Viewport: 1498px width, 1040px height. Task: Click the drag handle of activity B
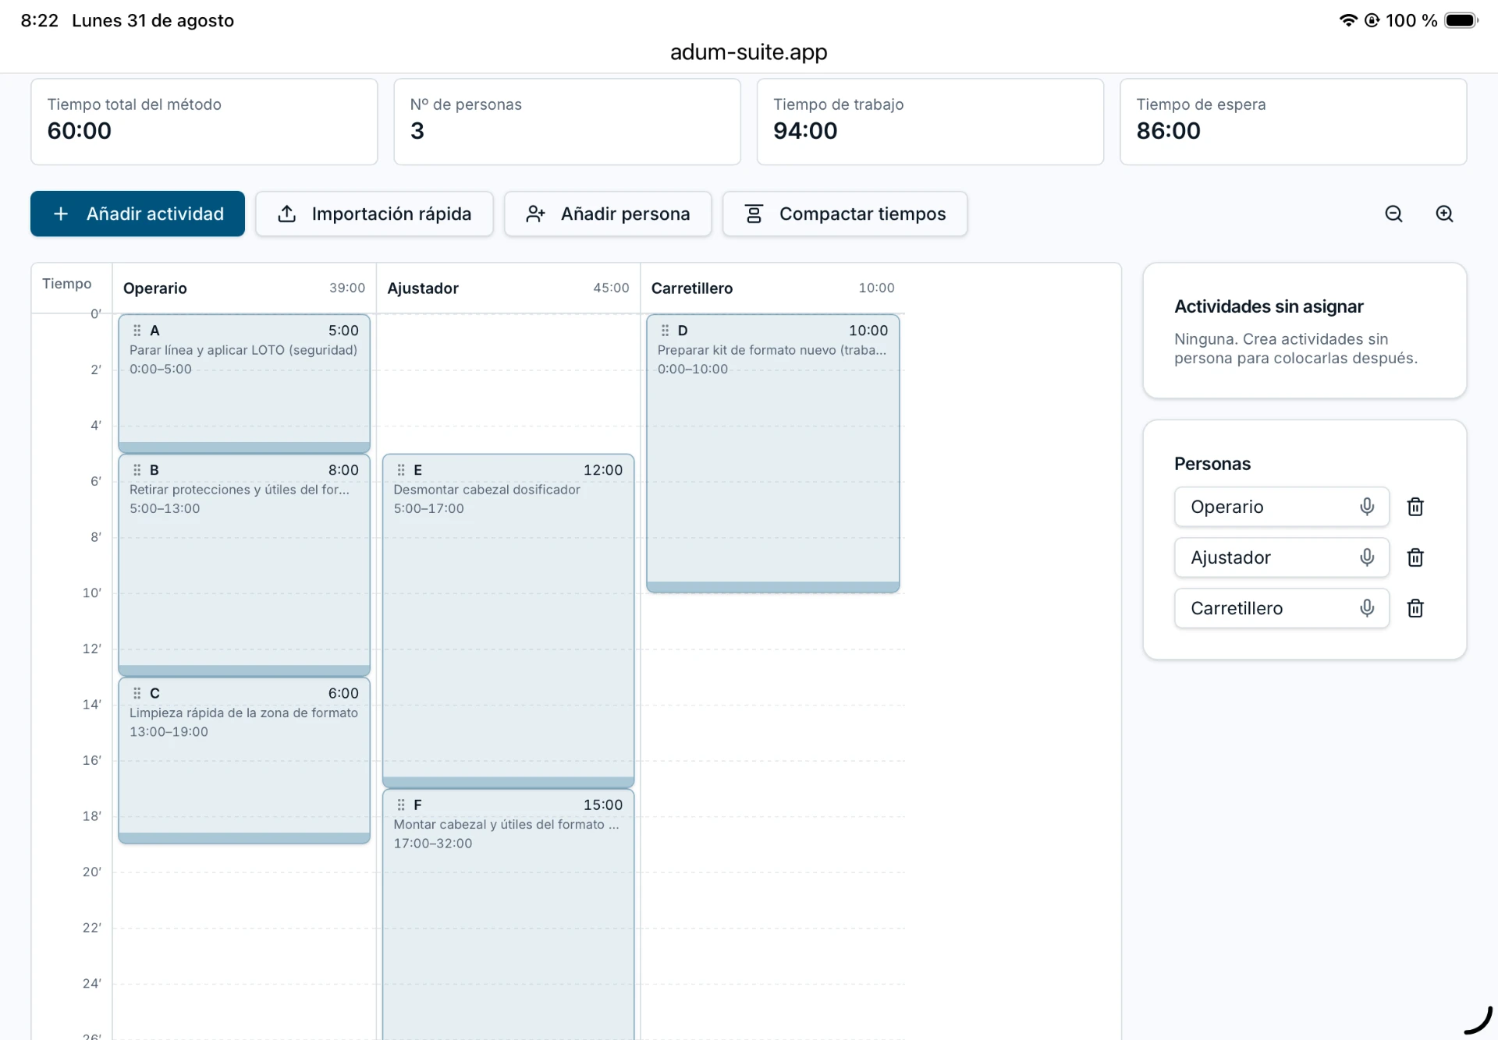(137, 470)
